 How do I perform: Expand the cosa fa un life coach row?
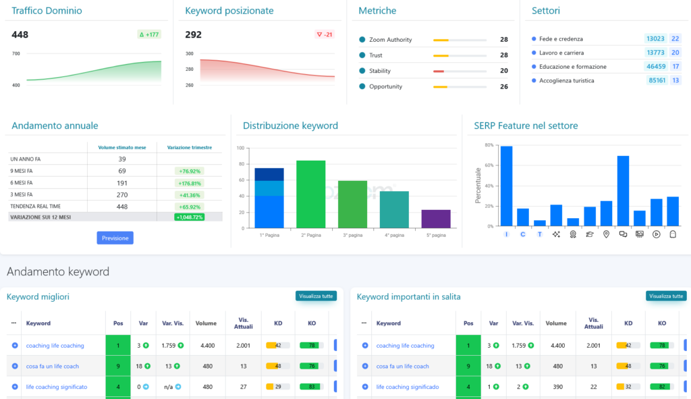(12, 366)
